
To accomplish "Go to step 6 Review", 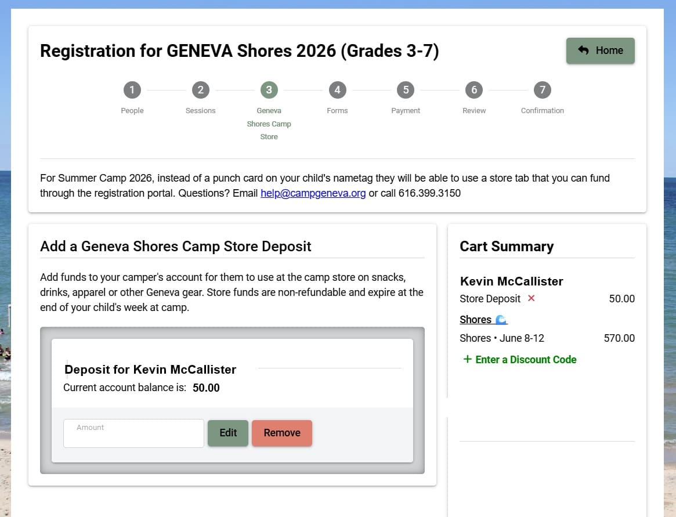I will point(474,90).
